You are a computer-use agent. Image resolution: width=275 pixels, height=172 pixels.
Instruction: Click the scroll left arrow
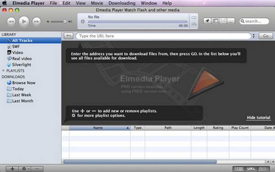coord(268,162)
